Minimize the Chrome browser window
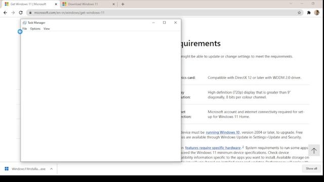Screen dimensions: 324x182 (x=302, y=4)
